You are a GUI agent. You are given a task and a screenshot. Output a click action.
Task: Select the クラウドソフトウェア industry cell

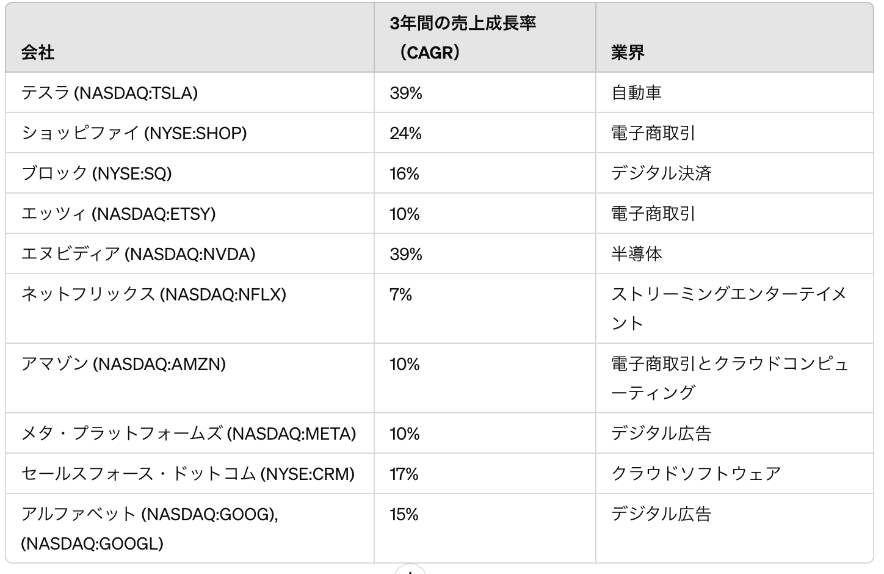[696, 474]
